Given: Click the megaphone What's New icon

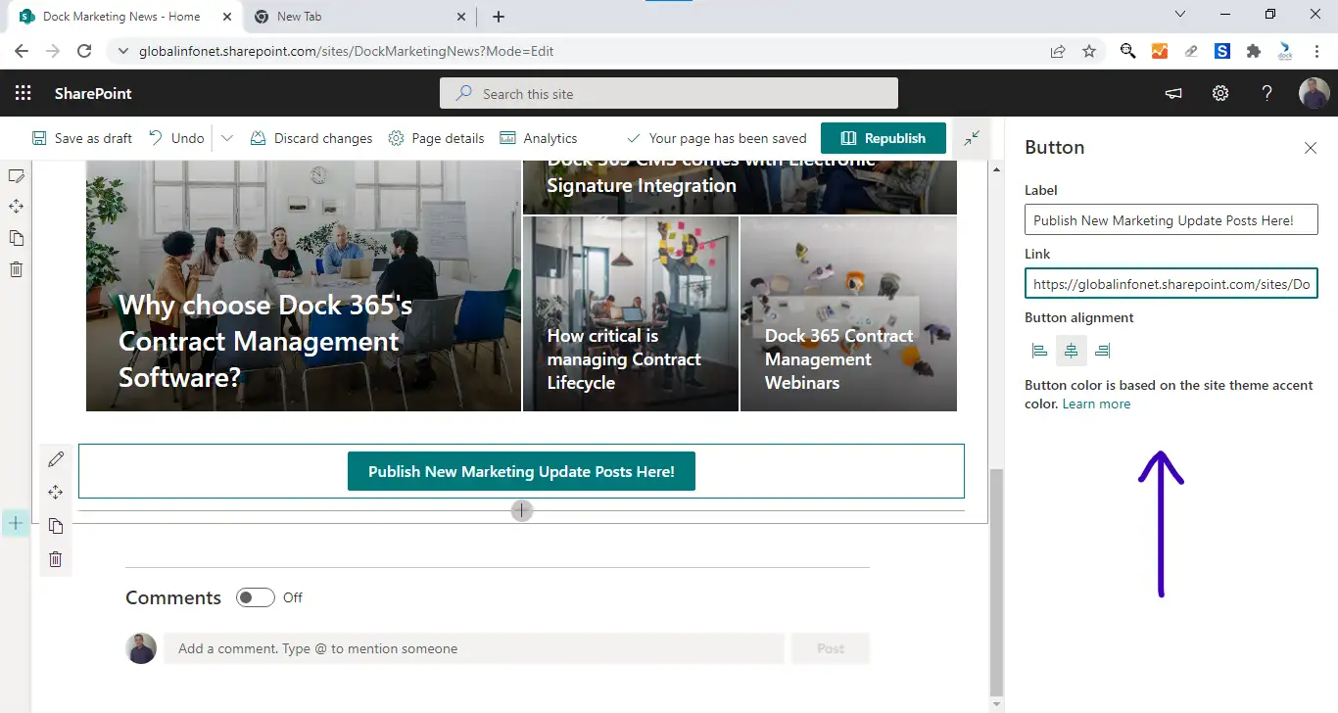Looking at the screenshot, I should click(1173, 93).
